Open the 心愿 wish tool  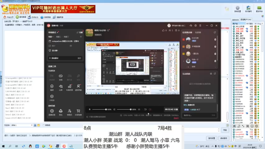61,87
